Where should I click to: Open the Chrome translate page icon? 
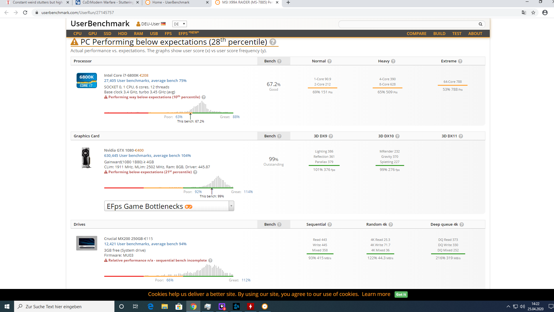click(x=524, y=13)
